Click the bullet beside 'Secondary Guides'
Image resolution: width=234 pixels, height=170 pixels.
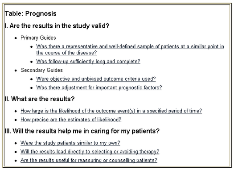coord(16,70)
